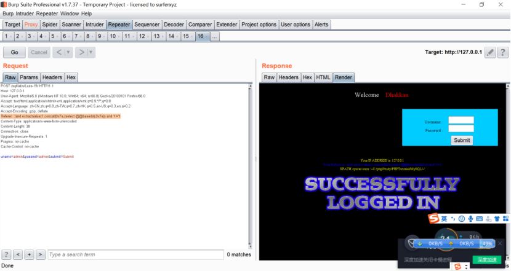511x271 pixels.
Task: Edit target with the pencil icon
Action: click(490, 52)
